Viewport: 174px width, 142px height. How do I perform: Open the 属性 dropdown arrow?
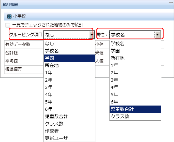(157, 35)
